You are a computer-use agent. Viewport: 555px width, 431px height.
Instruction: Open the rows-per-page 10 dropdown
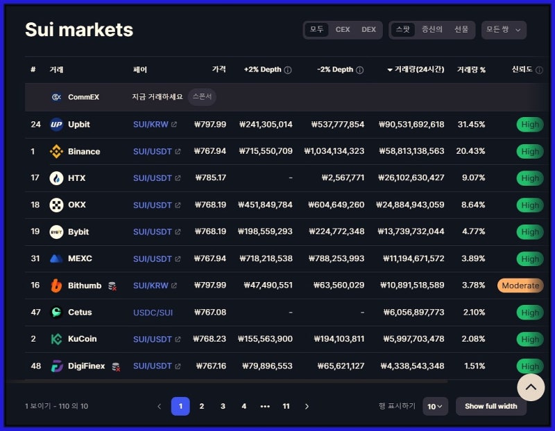pos(435,406)
